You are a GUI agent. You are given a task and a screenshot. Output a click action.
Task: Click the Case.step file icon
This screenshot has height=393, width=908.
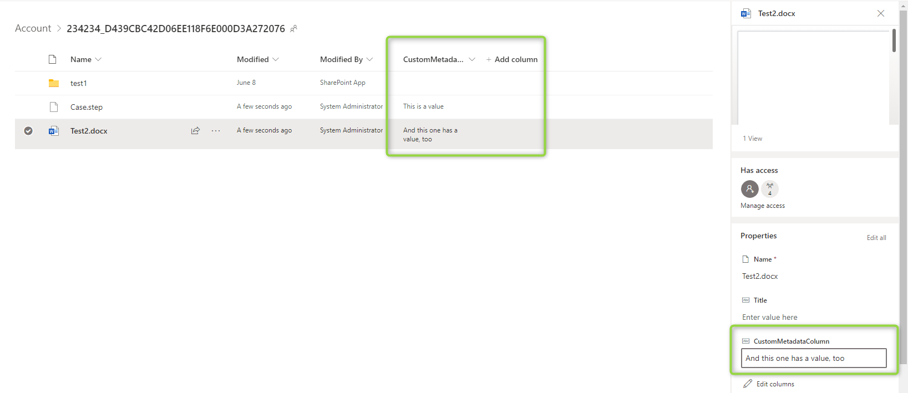point(54,107)
